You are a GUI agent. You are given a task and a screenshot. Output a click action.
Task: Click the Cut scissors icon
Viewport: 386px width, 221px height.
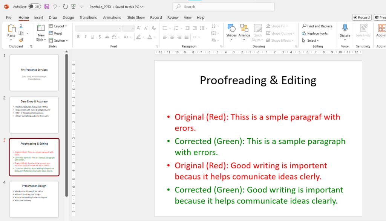(21, 26)
